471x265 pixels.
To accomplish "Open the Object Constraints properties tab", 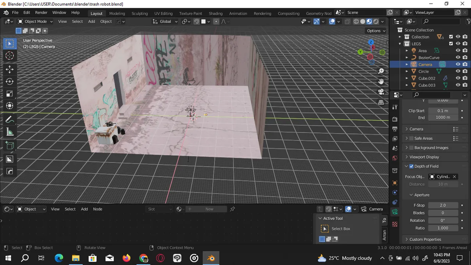I will click(x=395, y=202).
